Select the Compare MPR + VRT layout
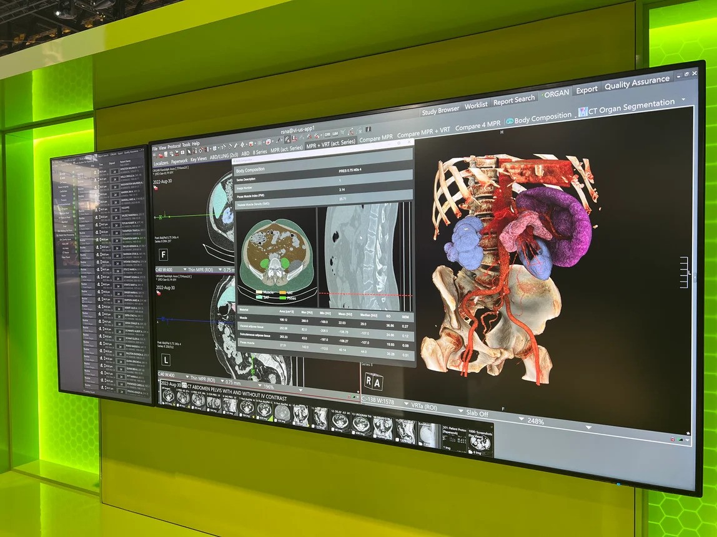 423,132
